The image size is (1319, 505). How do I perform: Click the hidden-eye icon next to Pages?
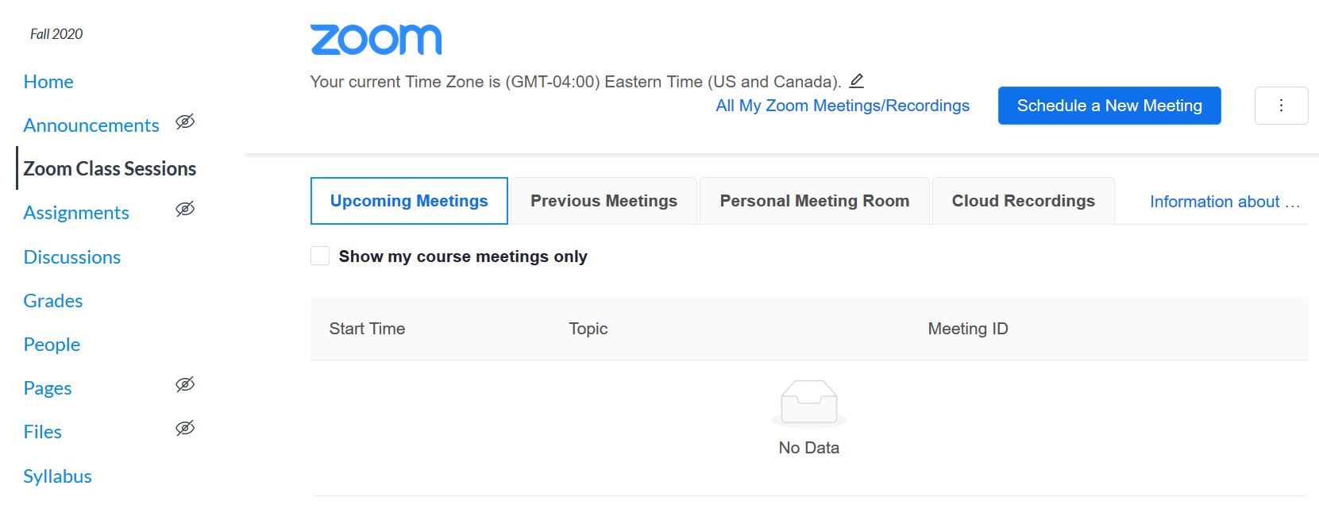coord(184,384)
